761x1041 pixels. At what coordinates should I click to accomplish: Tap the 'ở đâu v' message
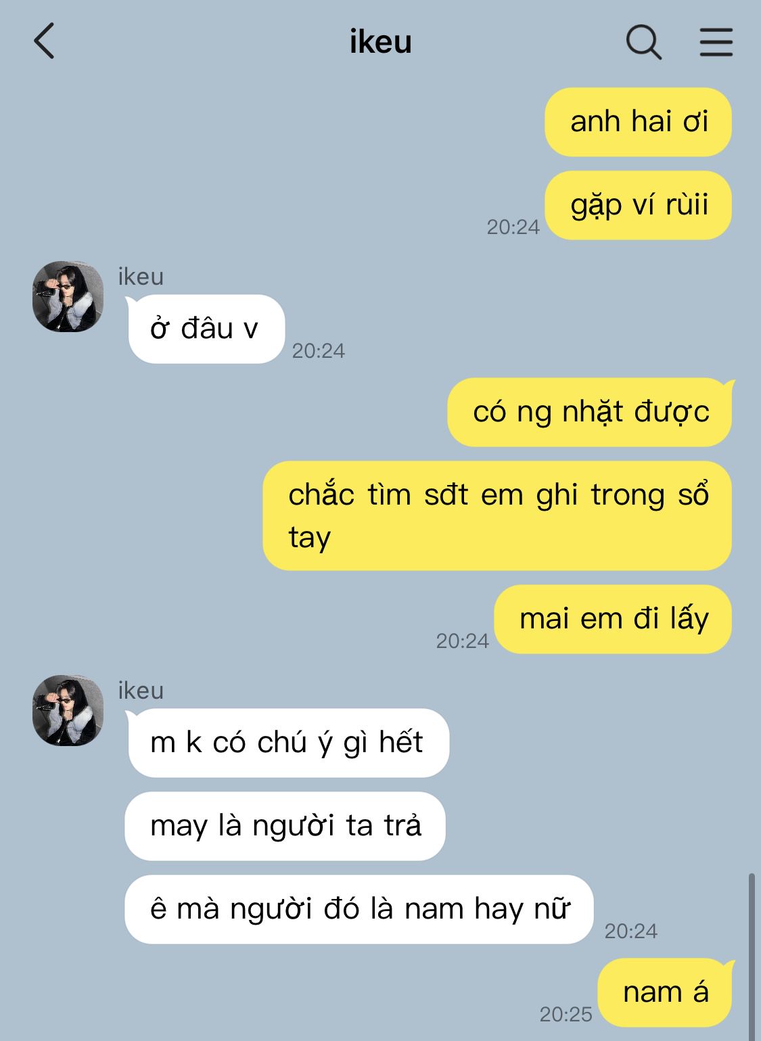tap(206, 329)
